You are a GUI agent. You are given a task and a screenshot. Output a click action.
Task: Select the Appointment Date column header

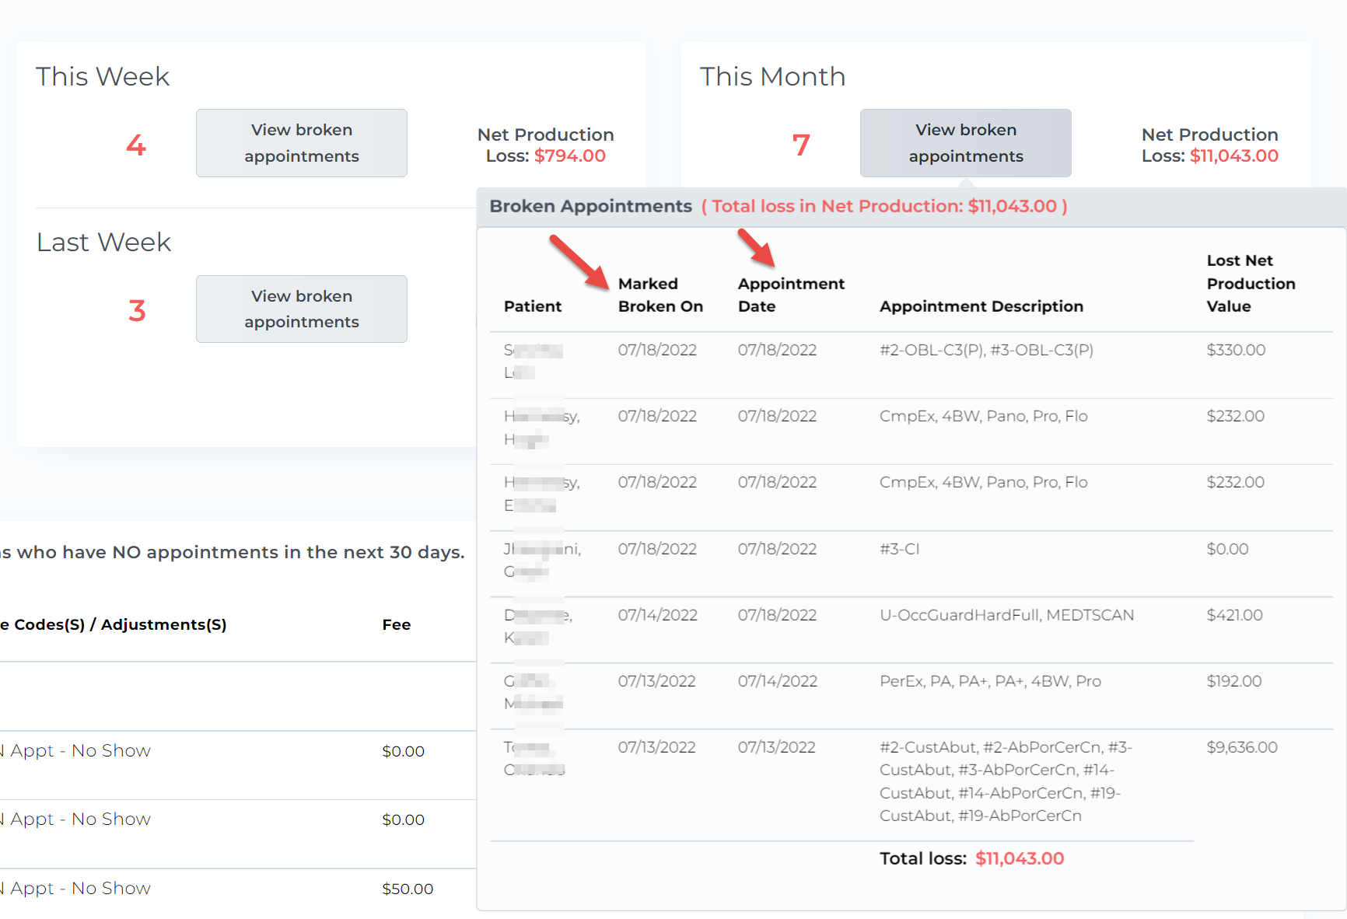[x=790, y=295]
